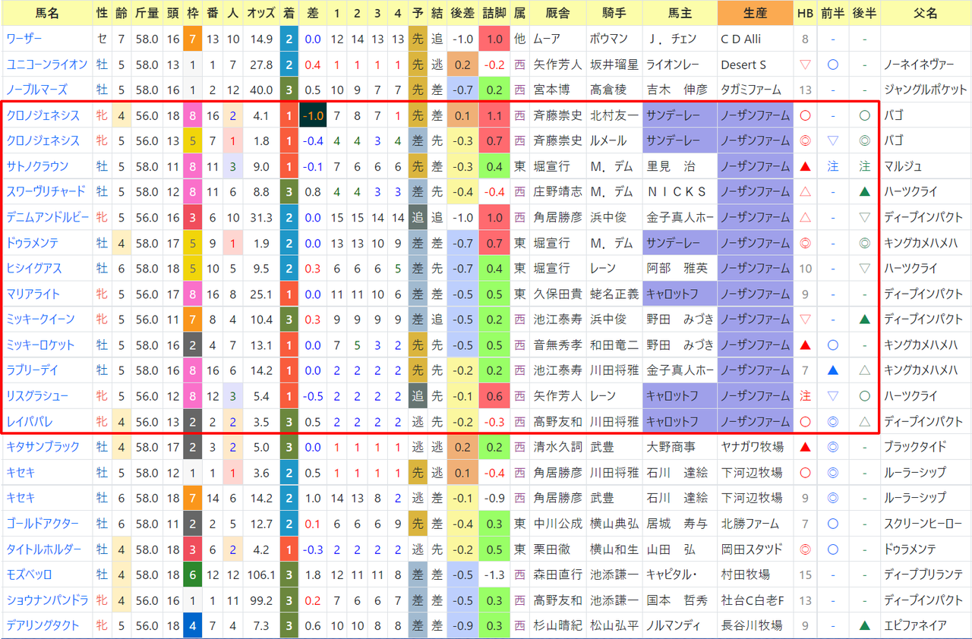Screen dimensions: 972x639
Task: Open the キタサンブラック horse link
Action: click(43, 447)
